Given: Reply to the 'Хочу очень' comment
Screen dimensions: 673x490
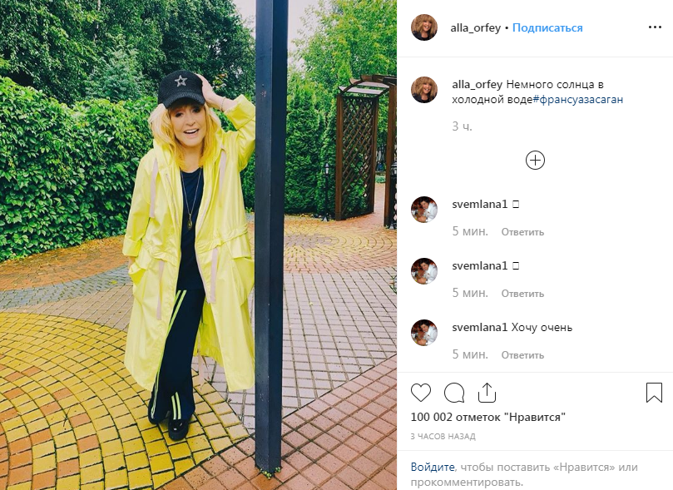Looking at the screenshot, I should [x=522, y=355].
